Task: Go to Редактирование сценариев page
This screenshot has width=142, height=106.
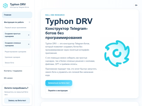Action: 16,52
